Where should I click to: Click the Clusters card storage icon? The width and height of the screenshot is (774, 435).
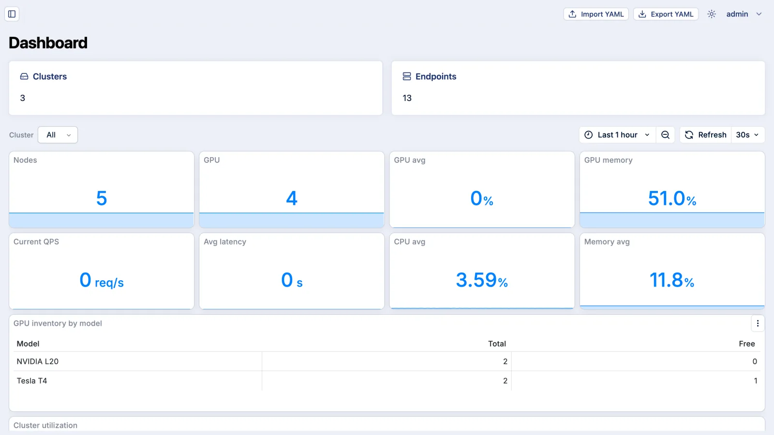pyautogui.click(x=24, y=76)
